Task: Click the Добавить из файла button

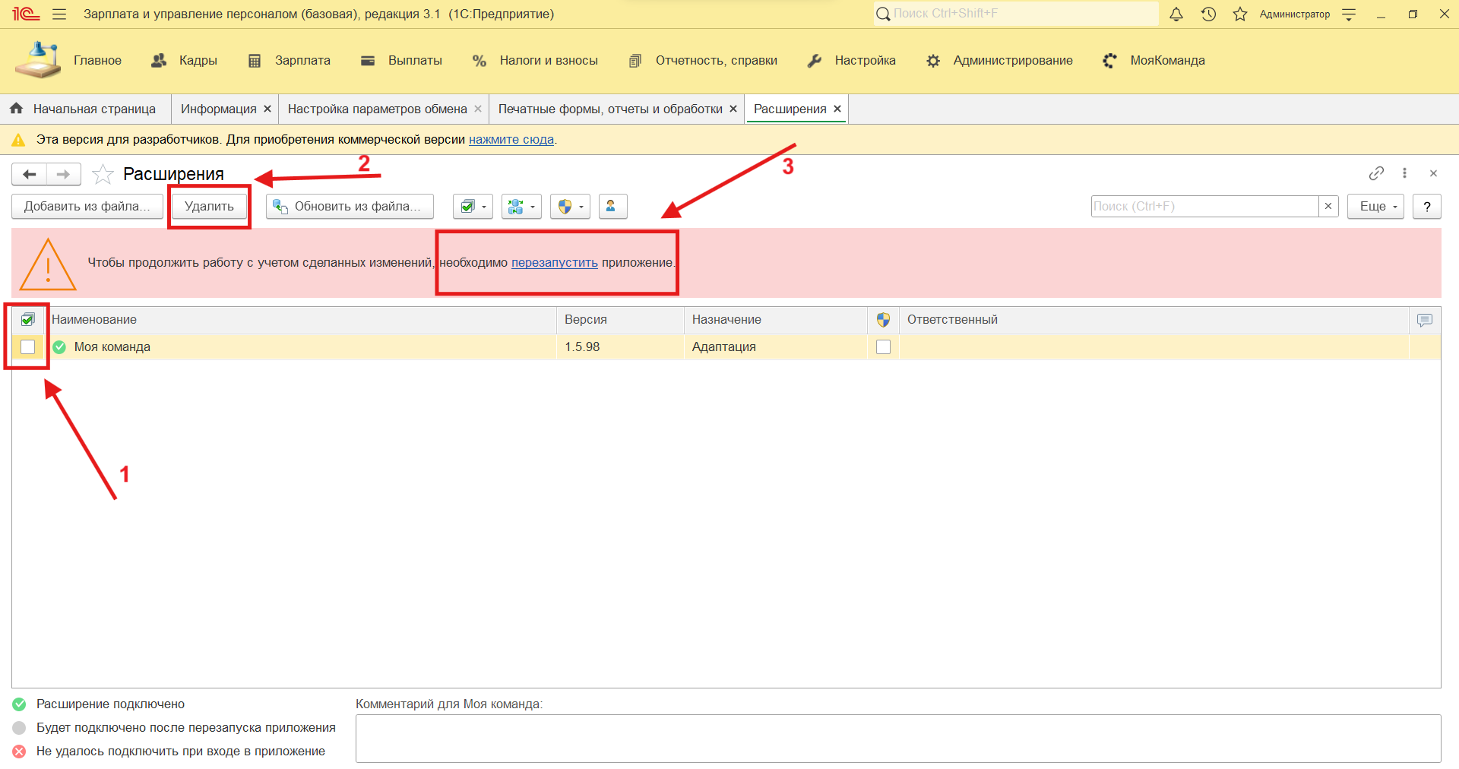Action: click(87, 207)
